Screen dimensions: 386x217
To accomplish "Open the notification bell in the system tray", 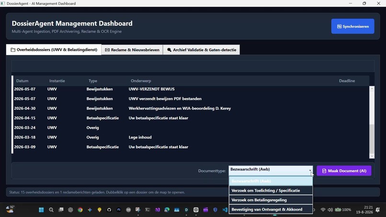I will tap(378, 210).
